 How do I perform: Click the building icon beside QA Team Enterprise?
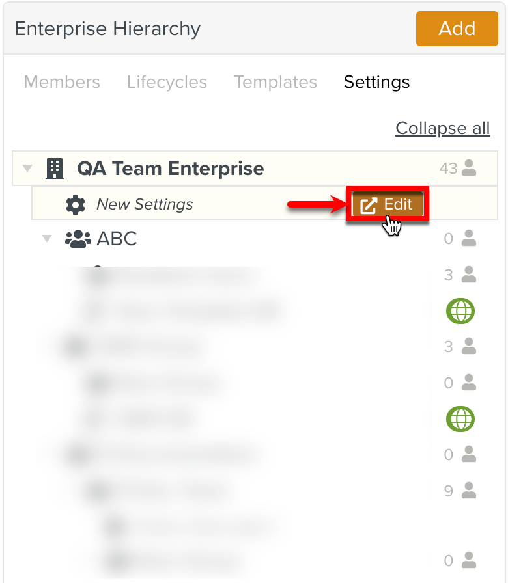(55, 169)
